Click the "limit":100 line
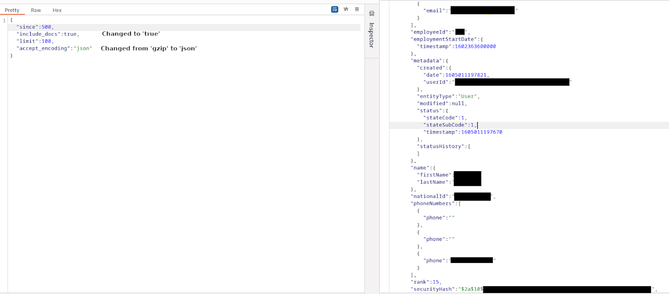This screenshot has height=294, width=669. 35,41
